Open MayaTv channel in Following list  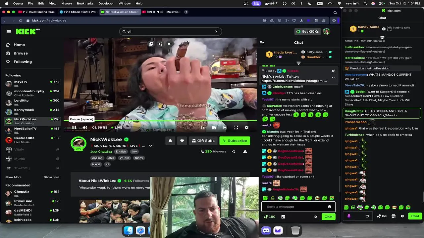(32, 83)
